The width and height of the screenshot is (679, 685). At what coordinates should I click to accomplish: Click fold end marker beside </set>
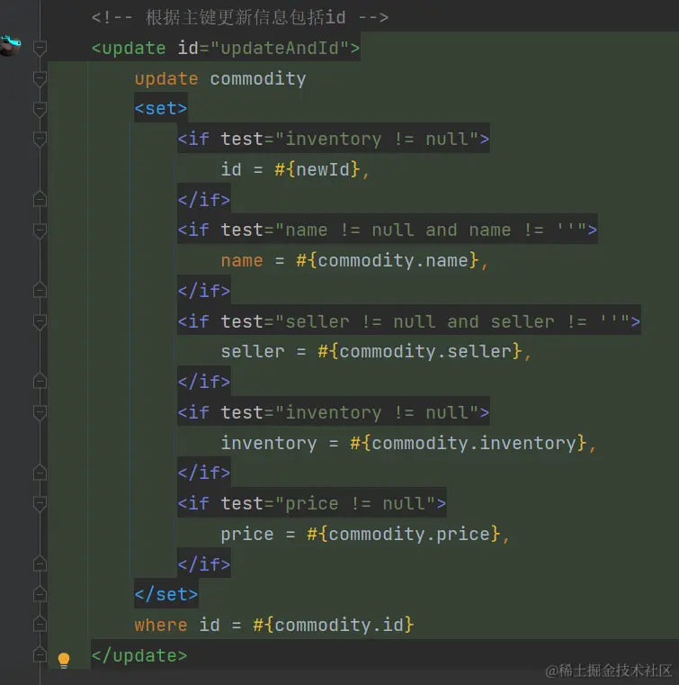tap(40, 594)
